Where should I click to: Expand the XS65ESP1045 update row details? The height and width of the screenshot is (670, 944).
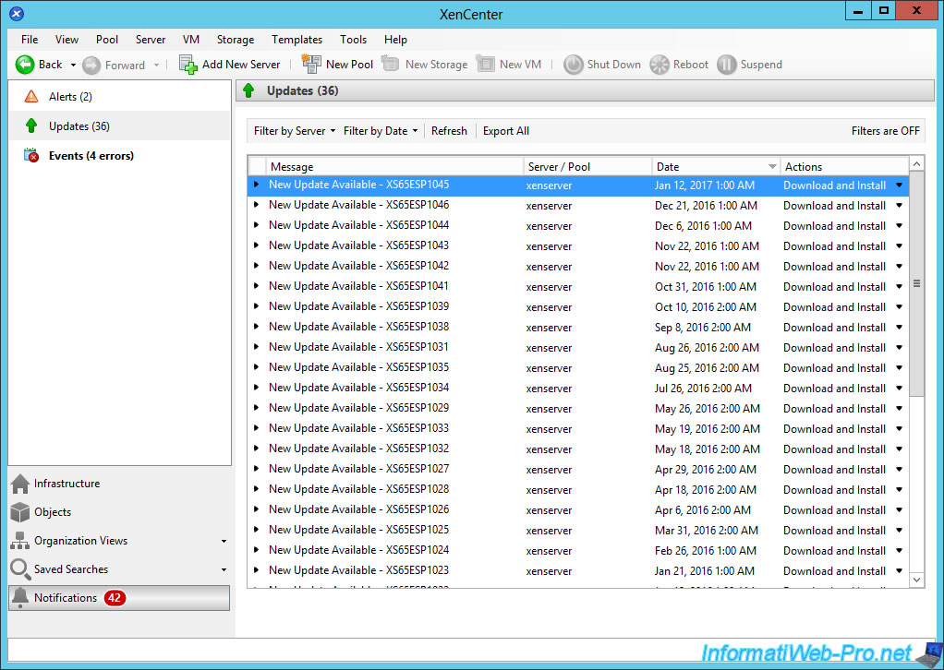tap(257, 185)
